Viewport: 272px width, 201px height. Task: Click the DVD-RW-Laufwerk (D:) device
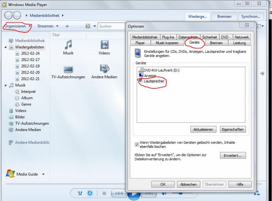pos(159,70)
